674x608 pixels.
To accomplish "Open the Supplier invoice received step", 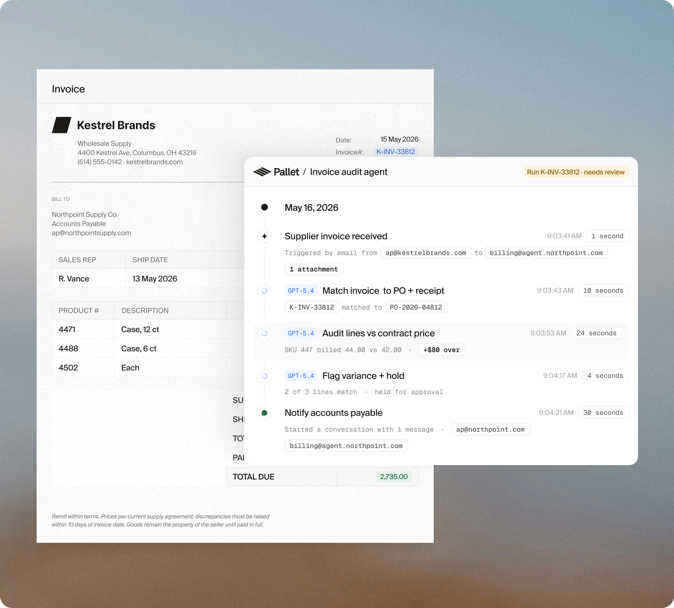I will pos(336,236).
